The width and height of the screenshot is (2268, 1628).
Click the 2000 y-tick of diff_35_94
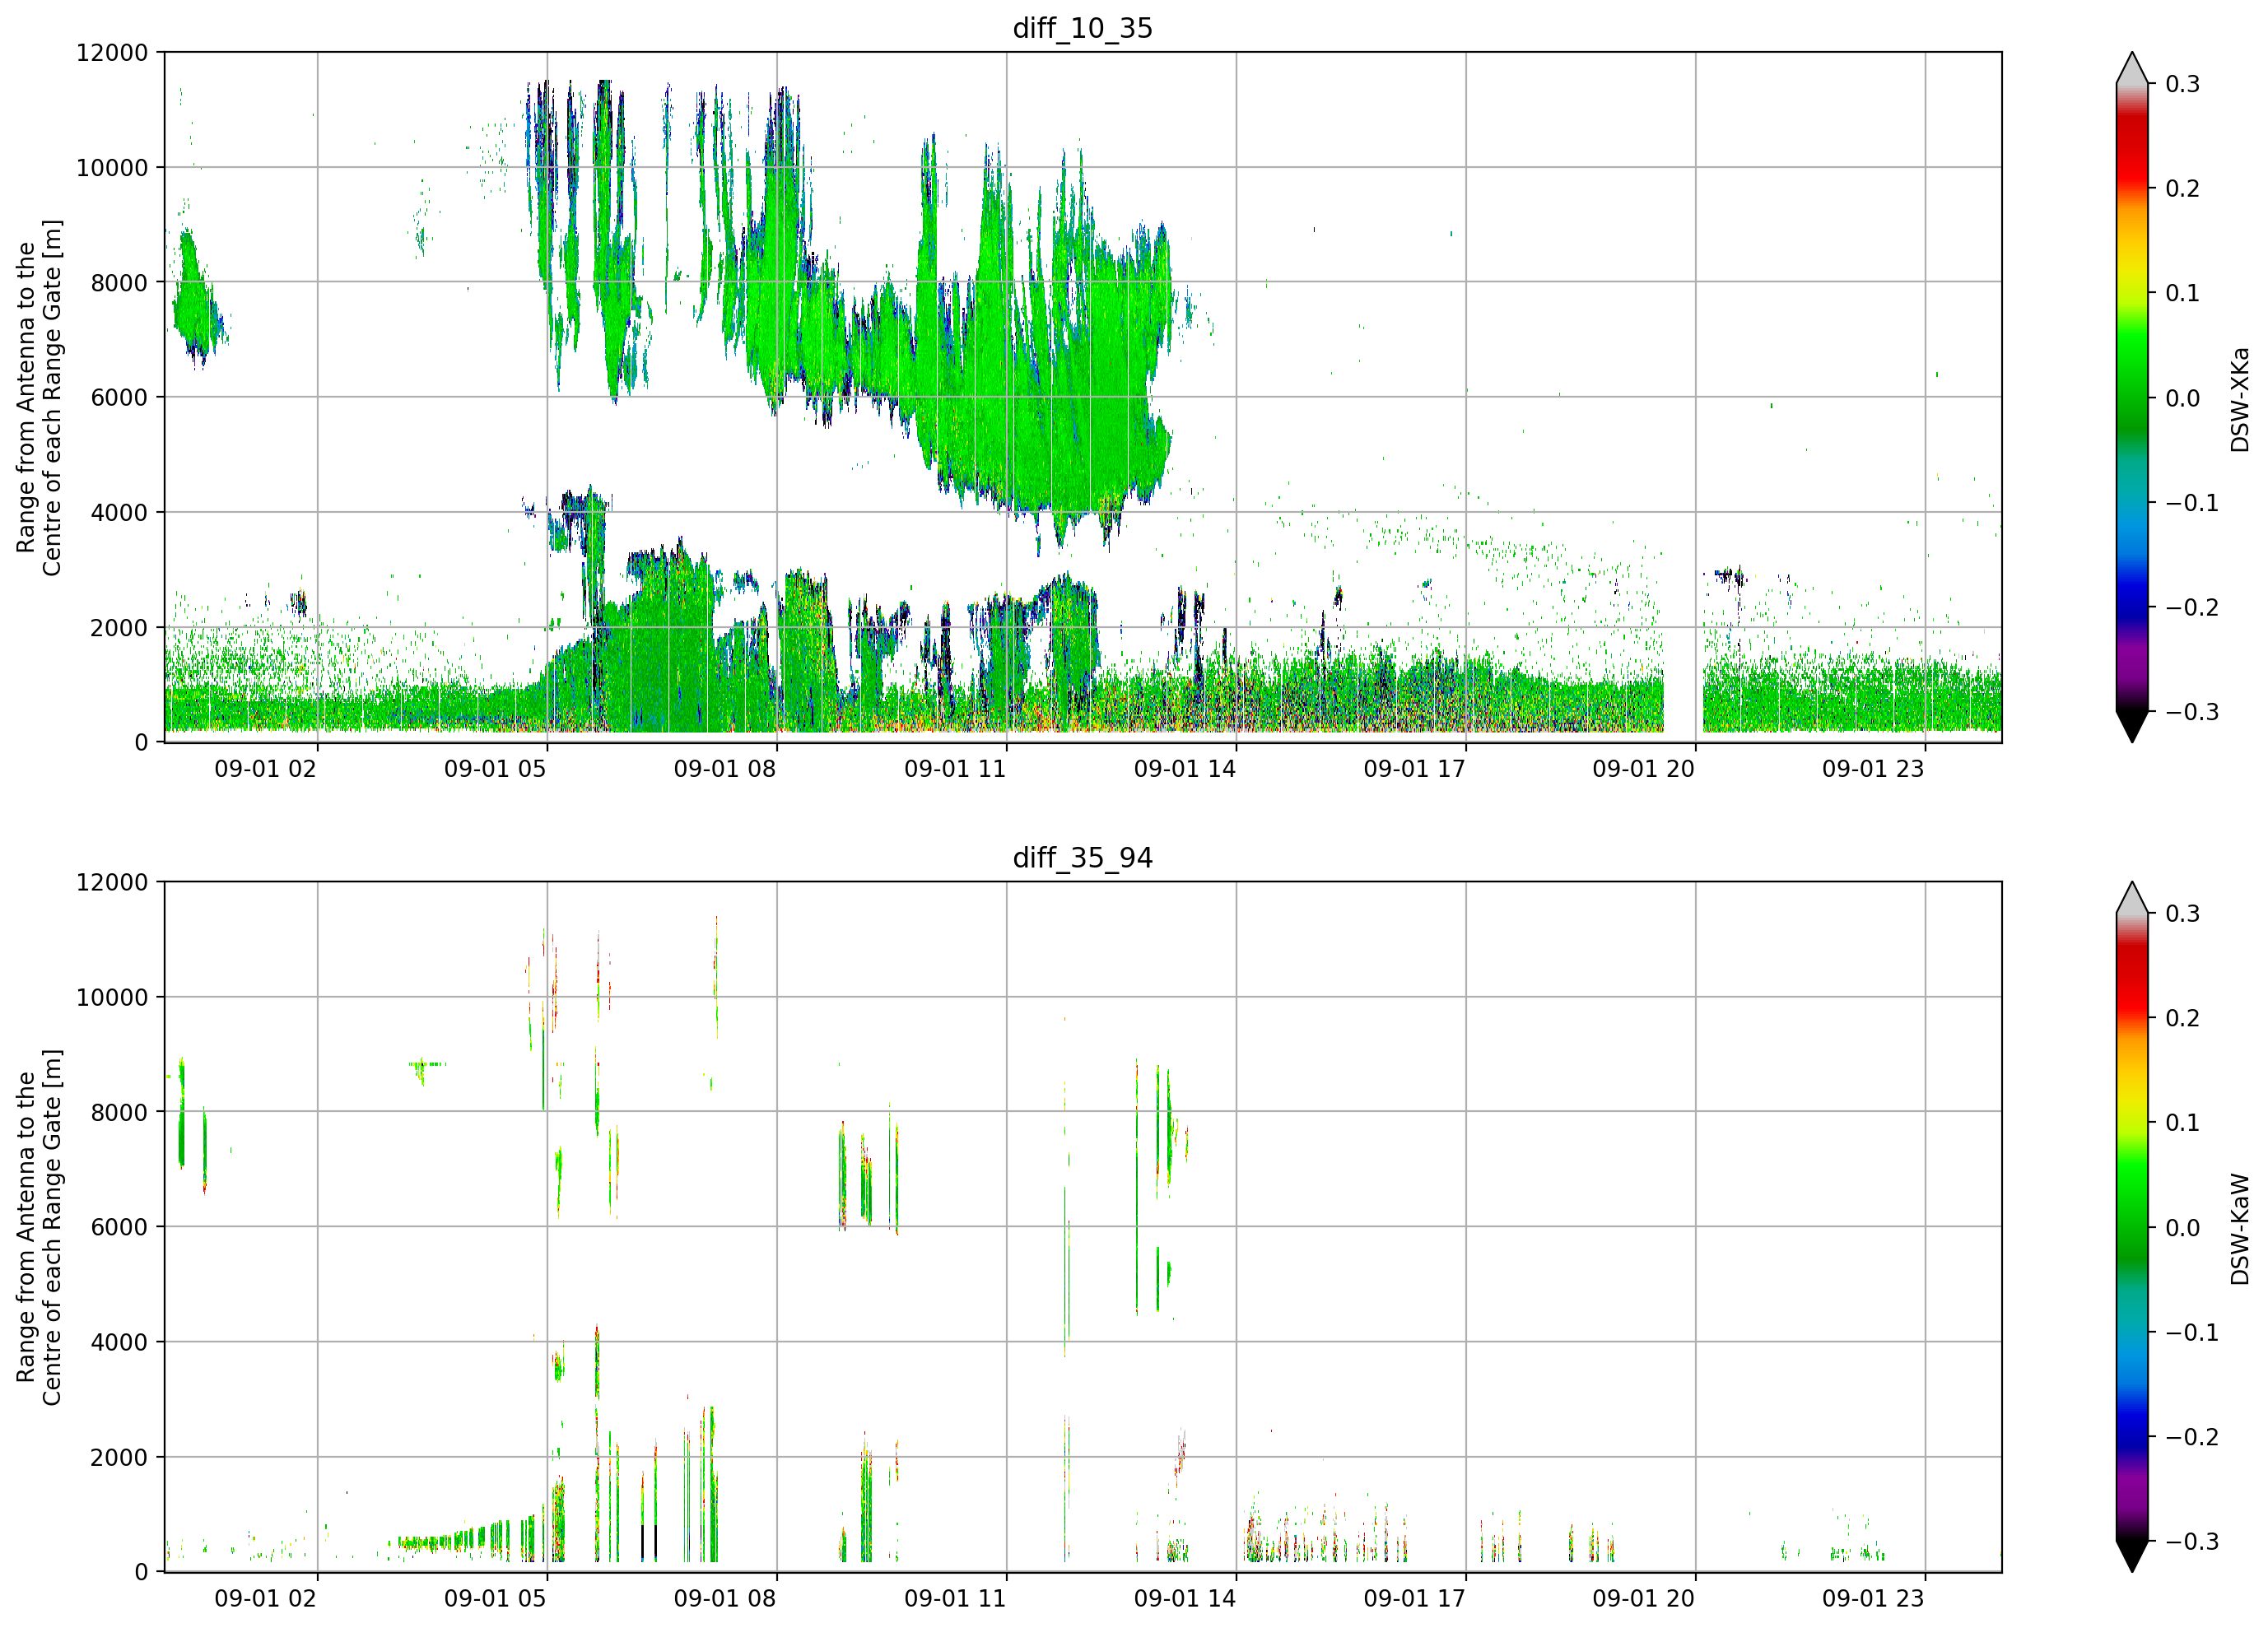pyautogui.click(x=119, y=1458)
